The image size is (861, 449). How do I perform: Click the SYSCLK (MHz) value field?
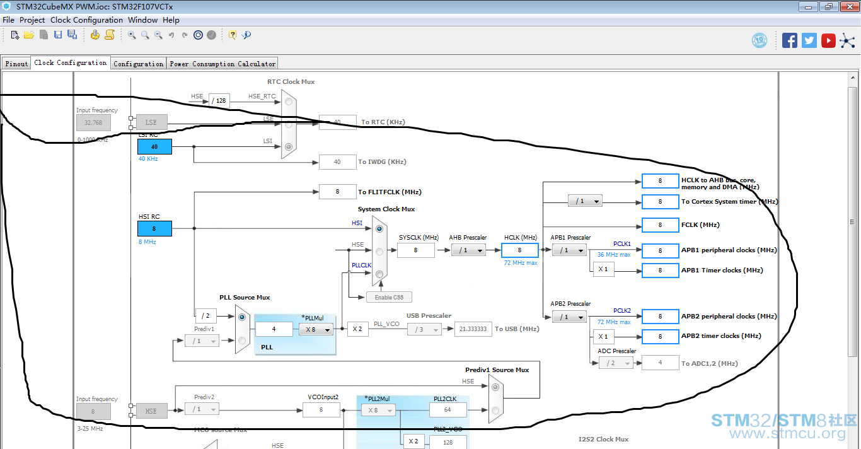tap(416, 250)
